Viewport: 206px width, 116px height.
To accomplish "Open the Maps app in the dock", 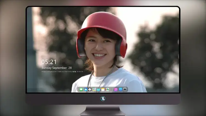I will (107, 89).
